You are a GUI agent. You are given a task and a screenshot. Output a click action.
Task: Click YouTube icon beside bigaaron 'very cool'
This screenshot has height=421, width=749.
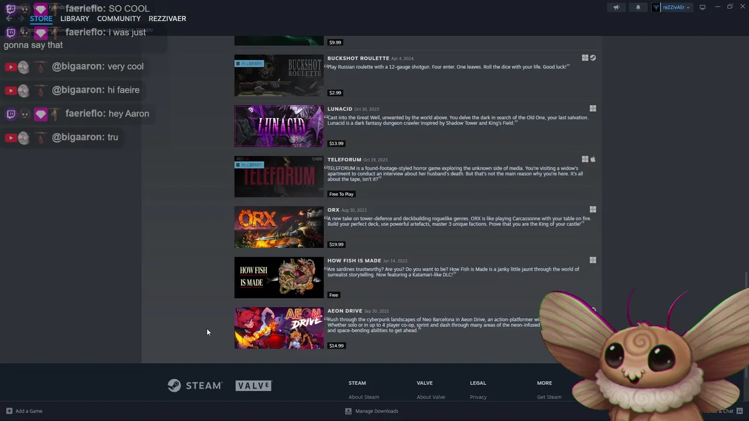click(x=11, y=67)
